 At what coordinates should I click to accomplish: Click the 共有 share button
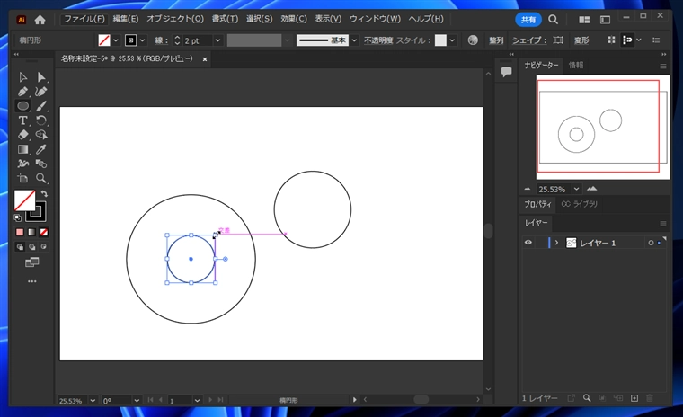tap(528, 20)
